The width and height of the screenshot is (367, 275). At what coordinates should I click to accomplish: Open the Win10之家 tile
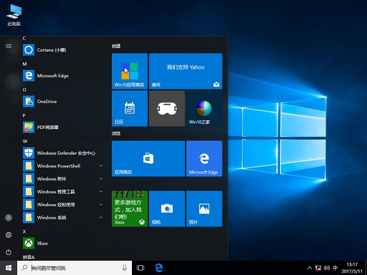tap(204, 108)
